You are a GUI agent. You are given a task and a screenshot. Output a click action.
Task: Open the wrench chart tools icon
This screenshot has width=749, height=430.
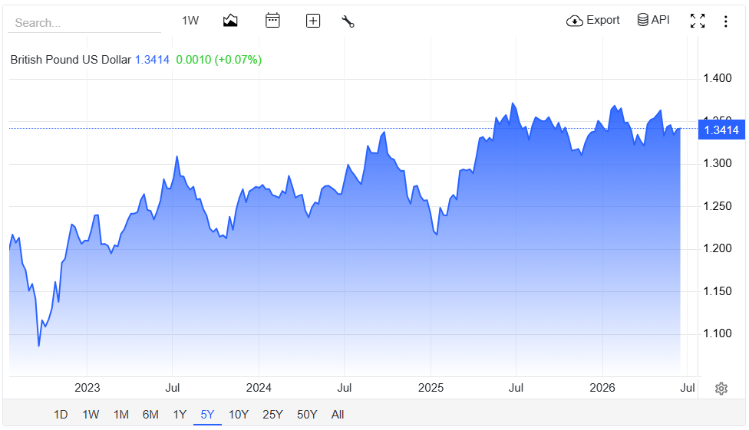point(348,21)
